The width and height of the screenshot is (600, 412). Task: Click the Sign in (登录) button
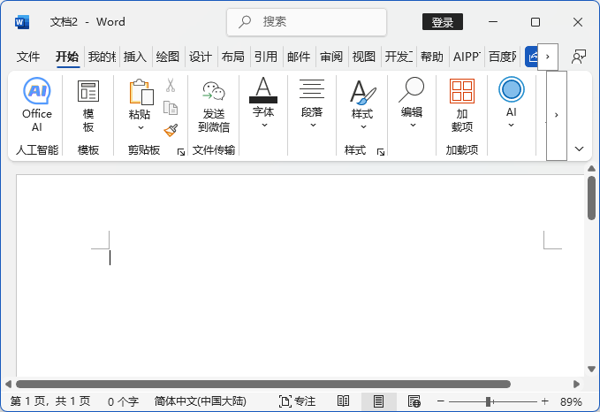coord(443,22)
